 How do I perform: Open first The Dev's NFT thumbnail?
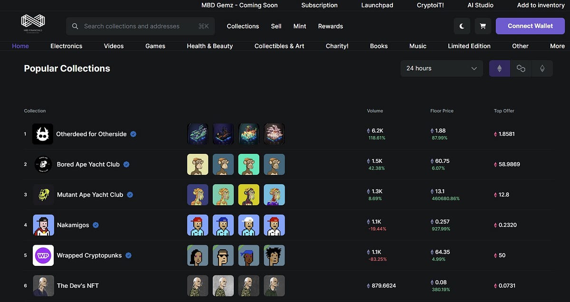point(198,286)
